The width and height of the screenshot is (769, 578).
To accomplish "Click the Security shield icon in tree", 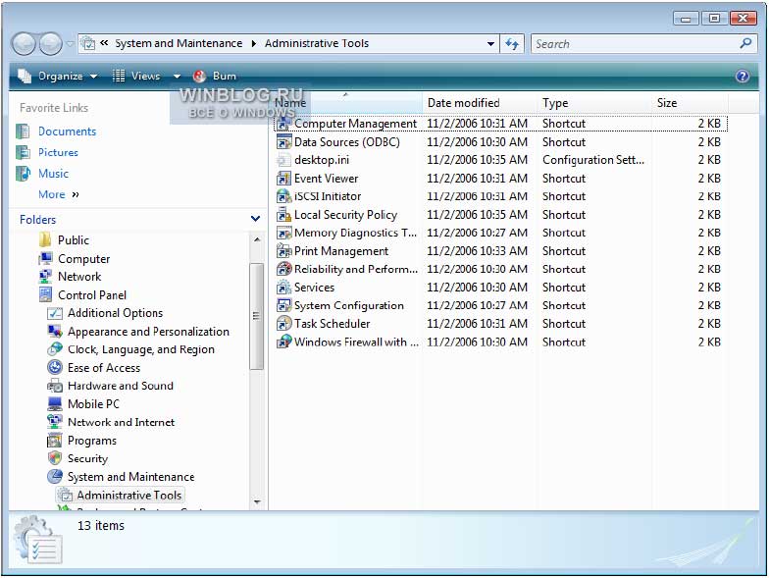I will [x=55, y=458].
